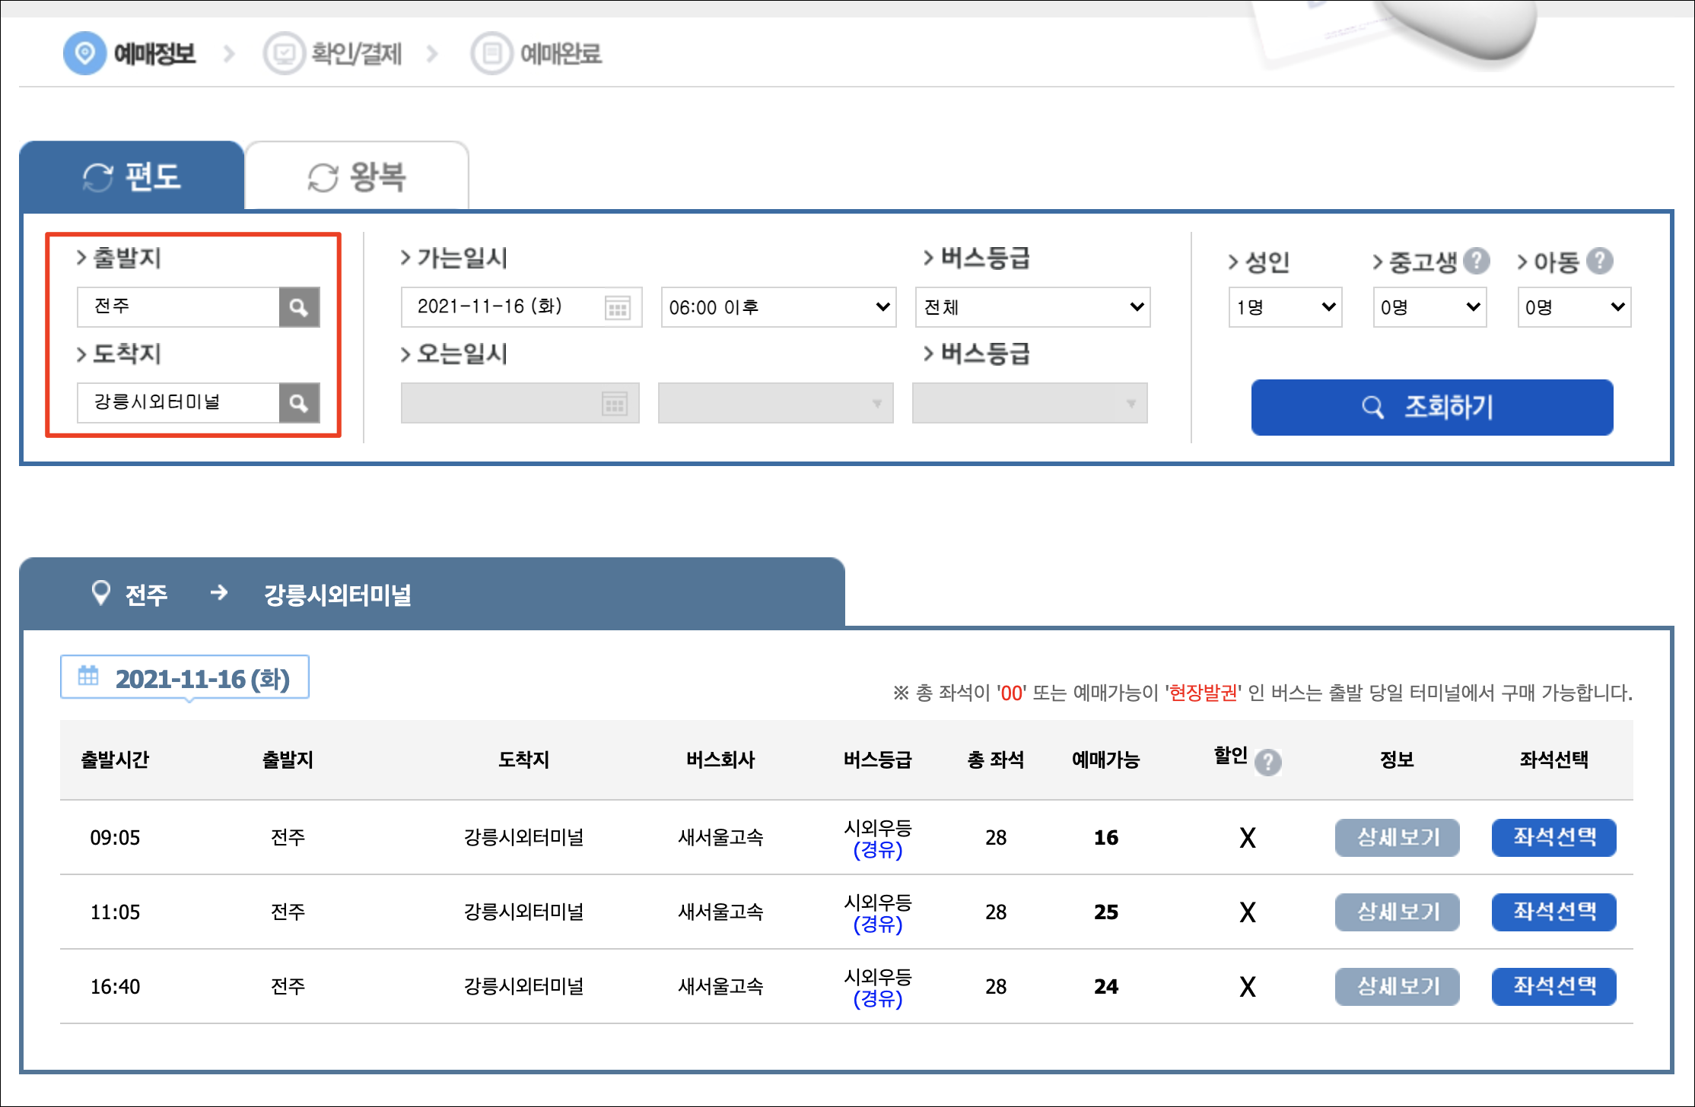This screenshot has height=1107, width=1695.
Task: Click the (경유) link in the 16:40 row
Action: [x=877, y=999]
